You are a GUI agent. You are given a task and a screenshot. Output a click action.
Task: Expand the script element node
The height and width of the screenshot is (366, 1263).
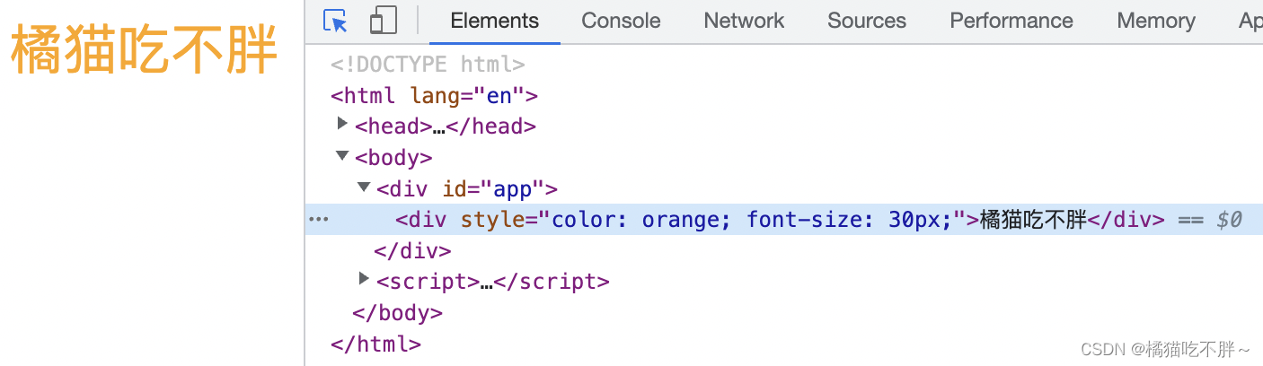364,279
